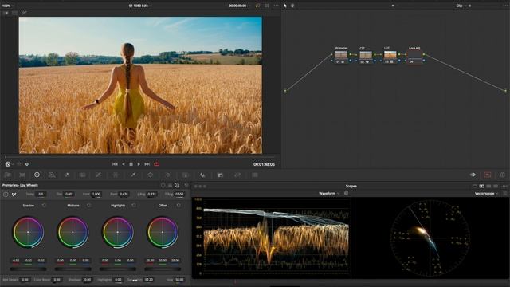Open the viewer timecode 00:00:00:00 dropdown

[x=240, y=6]
